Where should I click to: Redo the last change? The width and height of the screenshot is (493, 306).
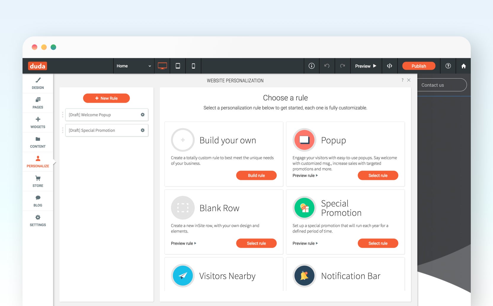pos(342,66)
